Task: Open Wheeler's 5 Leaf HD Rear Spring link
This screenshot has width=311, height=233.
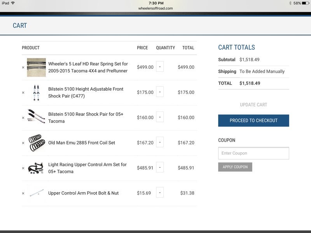Action: pyautogui.click(x=88, y=67)
